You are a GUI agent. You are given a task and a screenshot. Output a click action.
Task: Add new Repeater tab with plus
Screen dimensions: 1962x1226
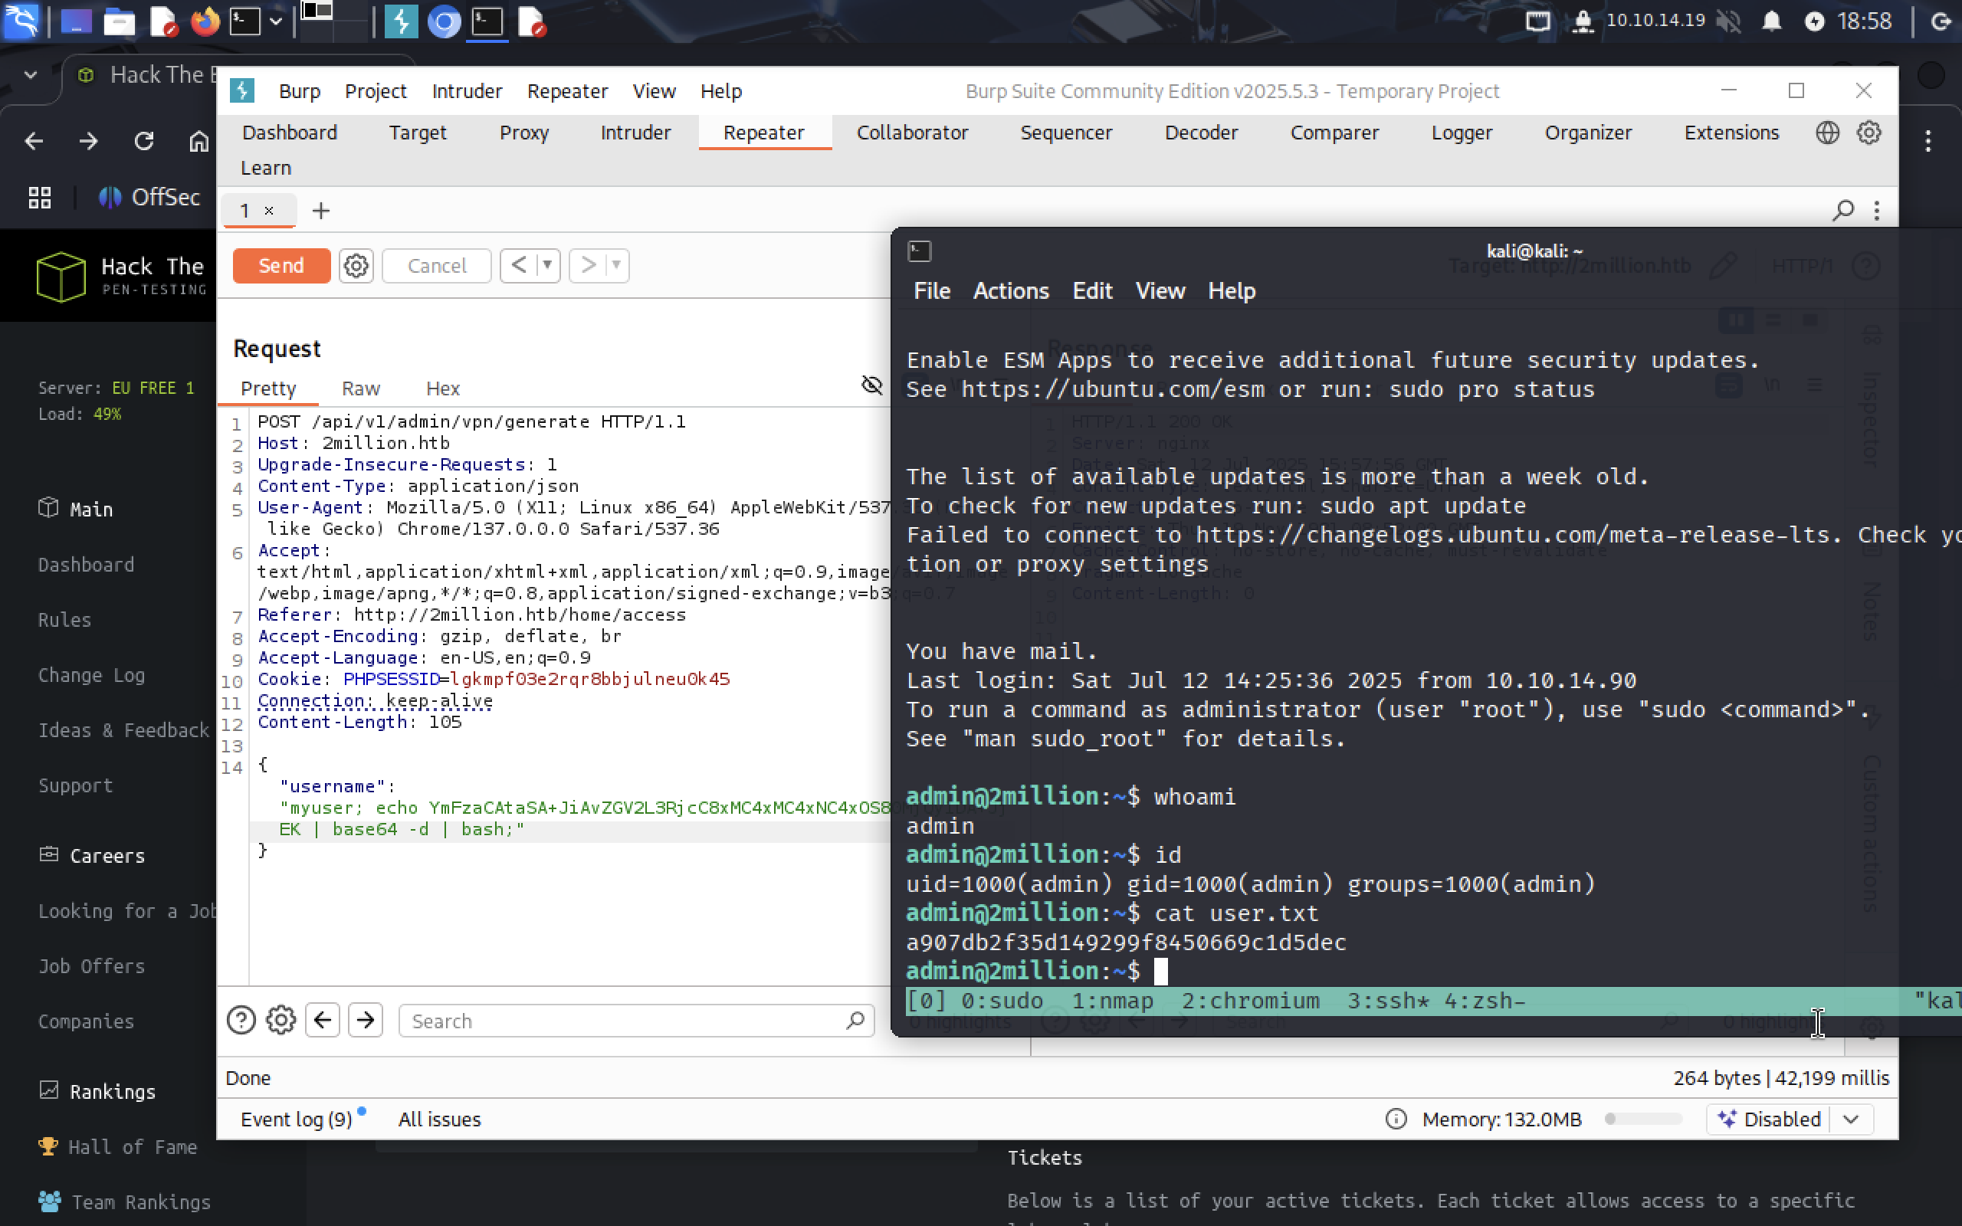coord(321,211)
